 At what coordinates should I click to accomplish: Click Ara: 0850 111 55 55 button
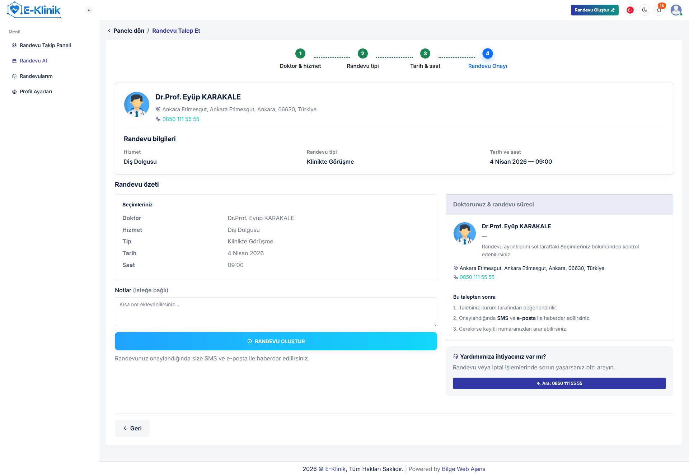[x=559, y=383]
